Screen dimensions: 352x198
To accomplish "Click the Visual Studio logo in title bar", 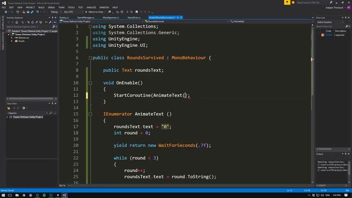I will pos(4,3).
